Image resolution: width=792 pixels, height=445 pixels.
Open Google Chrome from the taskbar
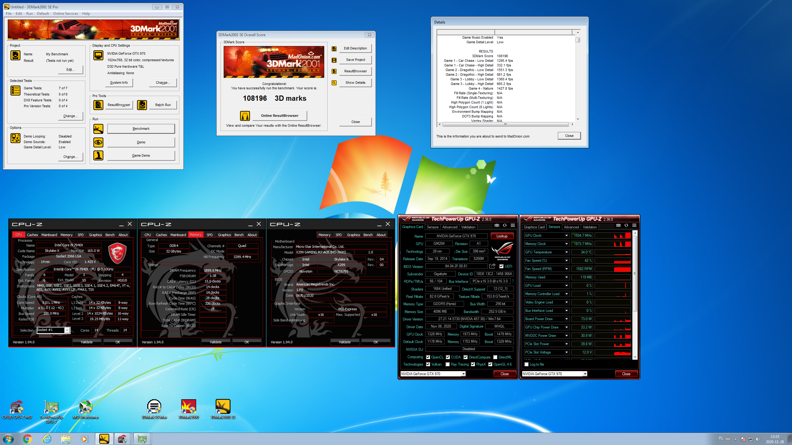28,439
